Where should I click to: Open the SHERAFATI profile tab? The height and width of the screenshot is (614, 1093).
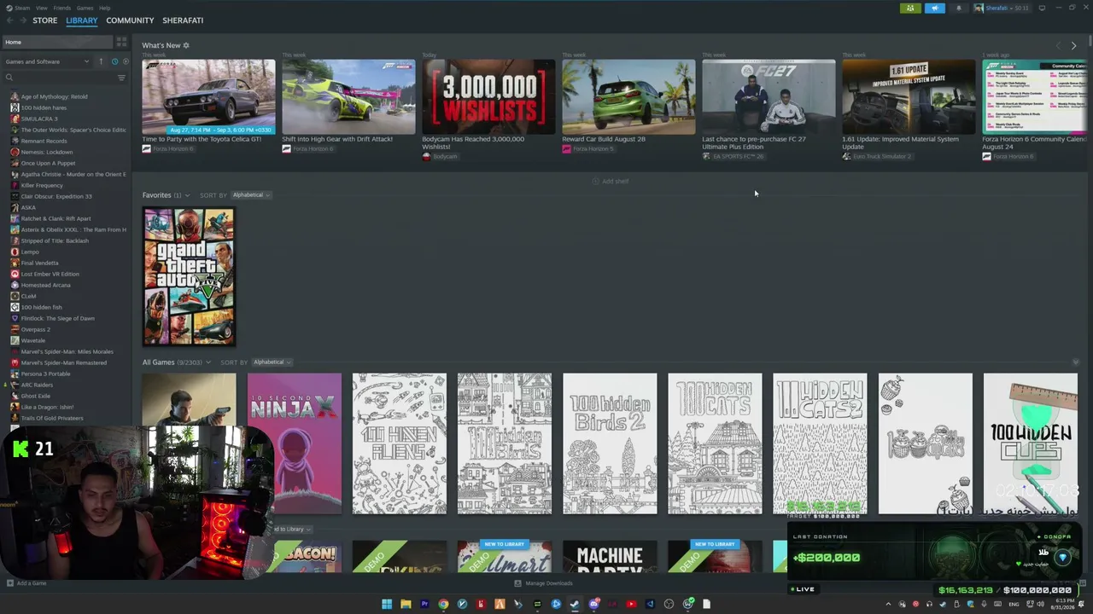pos(183,20)
